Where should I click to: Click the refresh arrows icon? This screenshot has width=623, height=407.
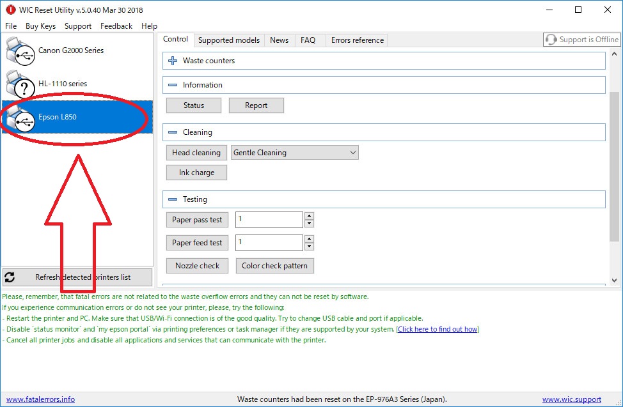point(10,277)
